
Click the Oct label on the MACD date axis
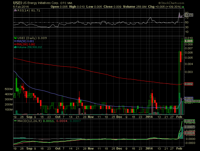click(x=58, y=148)
